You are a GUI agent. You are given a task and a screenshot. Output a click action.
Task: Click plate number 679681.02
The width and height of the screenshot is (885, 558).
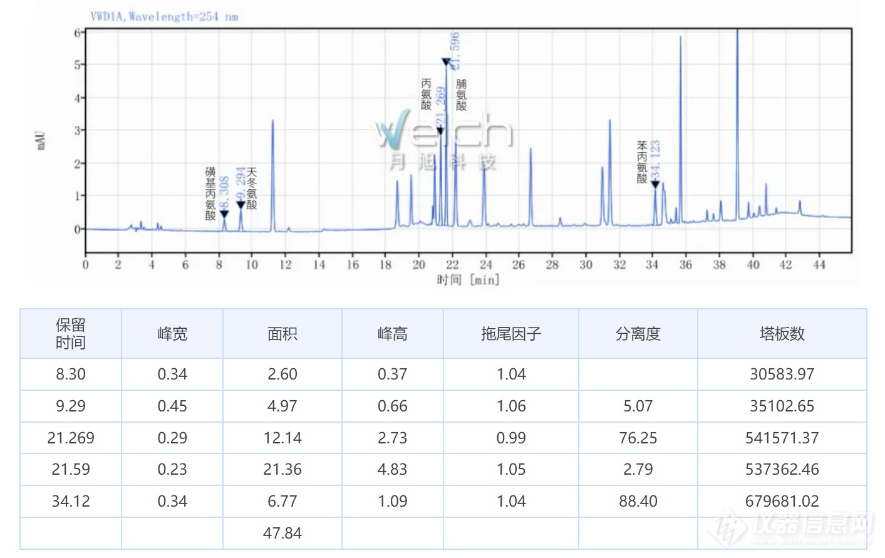tap(782, 501)
